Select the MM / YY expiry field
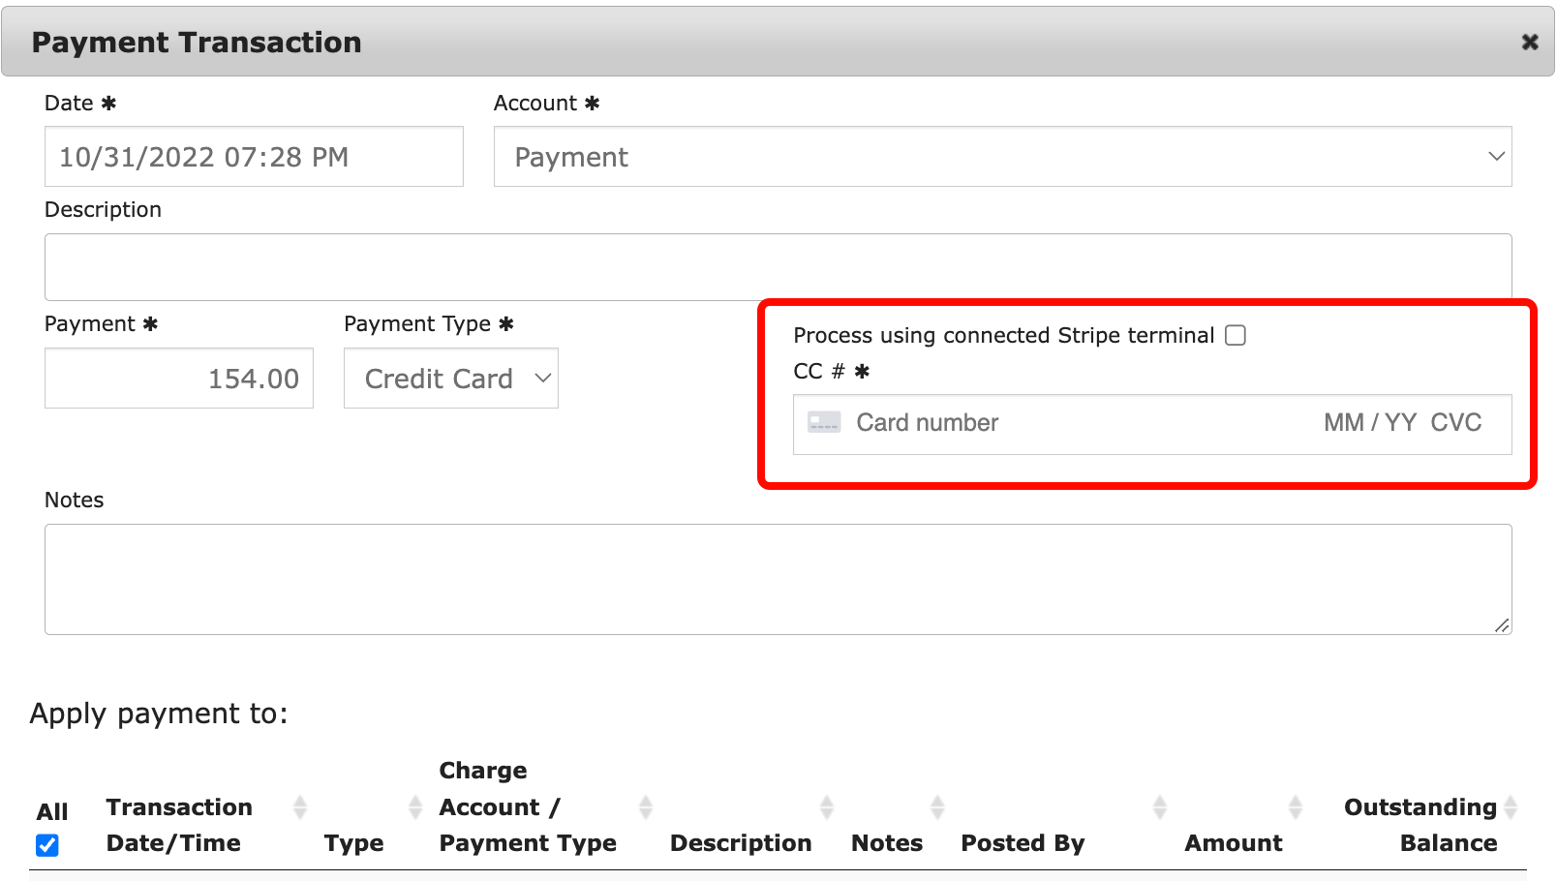Viewport: 1557px width, 881px height. tap(1369, 423)
